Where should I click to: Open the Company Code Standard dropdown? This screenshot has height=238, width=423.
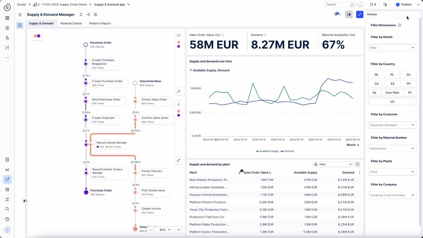pyautogui.click(x=392, y=195)
